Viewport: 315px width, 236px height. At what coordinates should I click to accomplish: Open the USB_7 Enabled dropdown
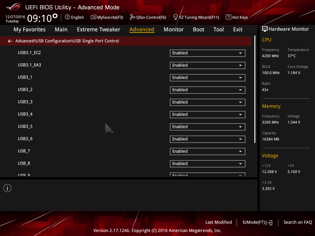(208, 151)
